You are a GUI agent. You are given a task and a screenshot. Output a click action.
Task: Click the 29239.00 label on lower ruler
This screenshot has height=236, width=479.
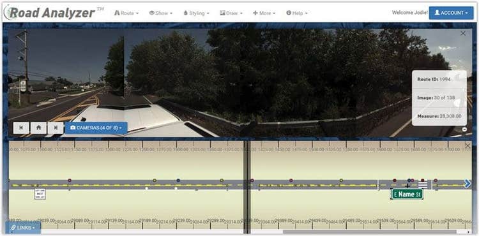point(183,220)
